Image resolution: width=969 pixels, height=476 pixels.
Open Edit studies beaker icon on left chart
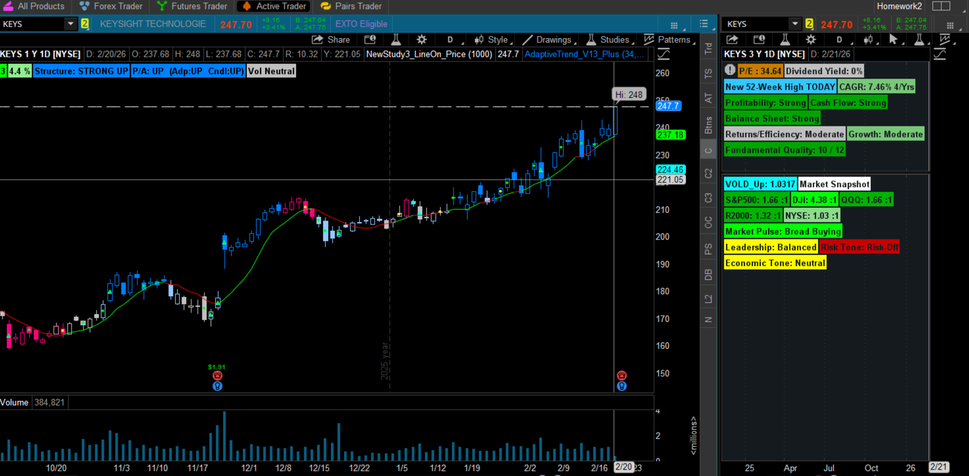pyautogui.click(x=396, y=39)
